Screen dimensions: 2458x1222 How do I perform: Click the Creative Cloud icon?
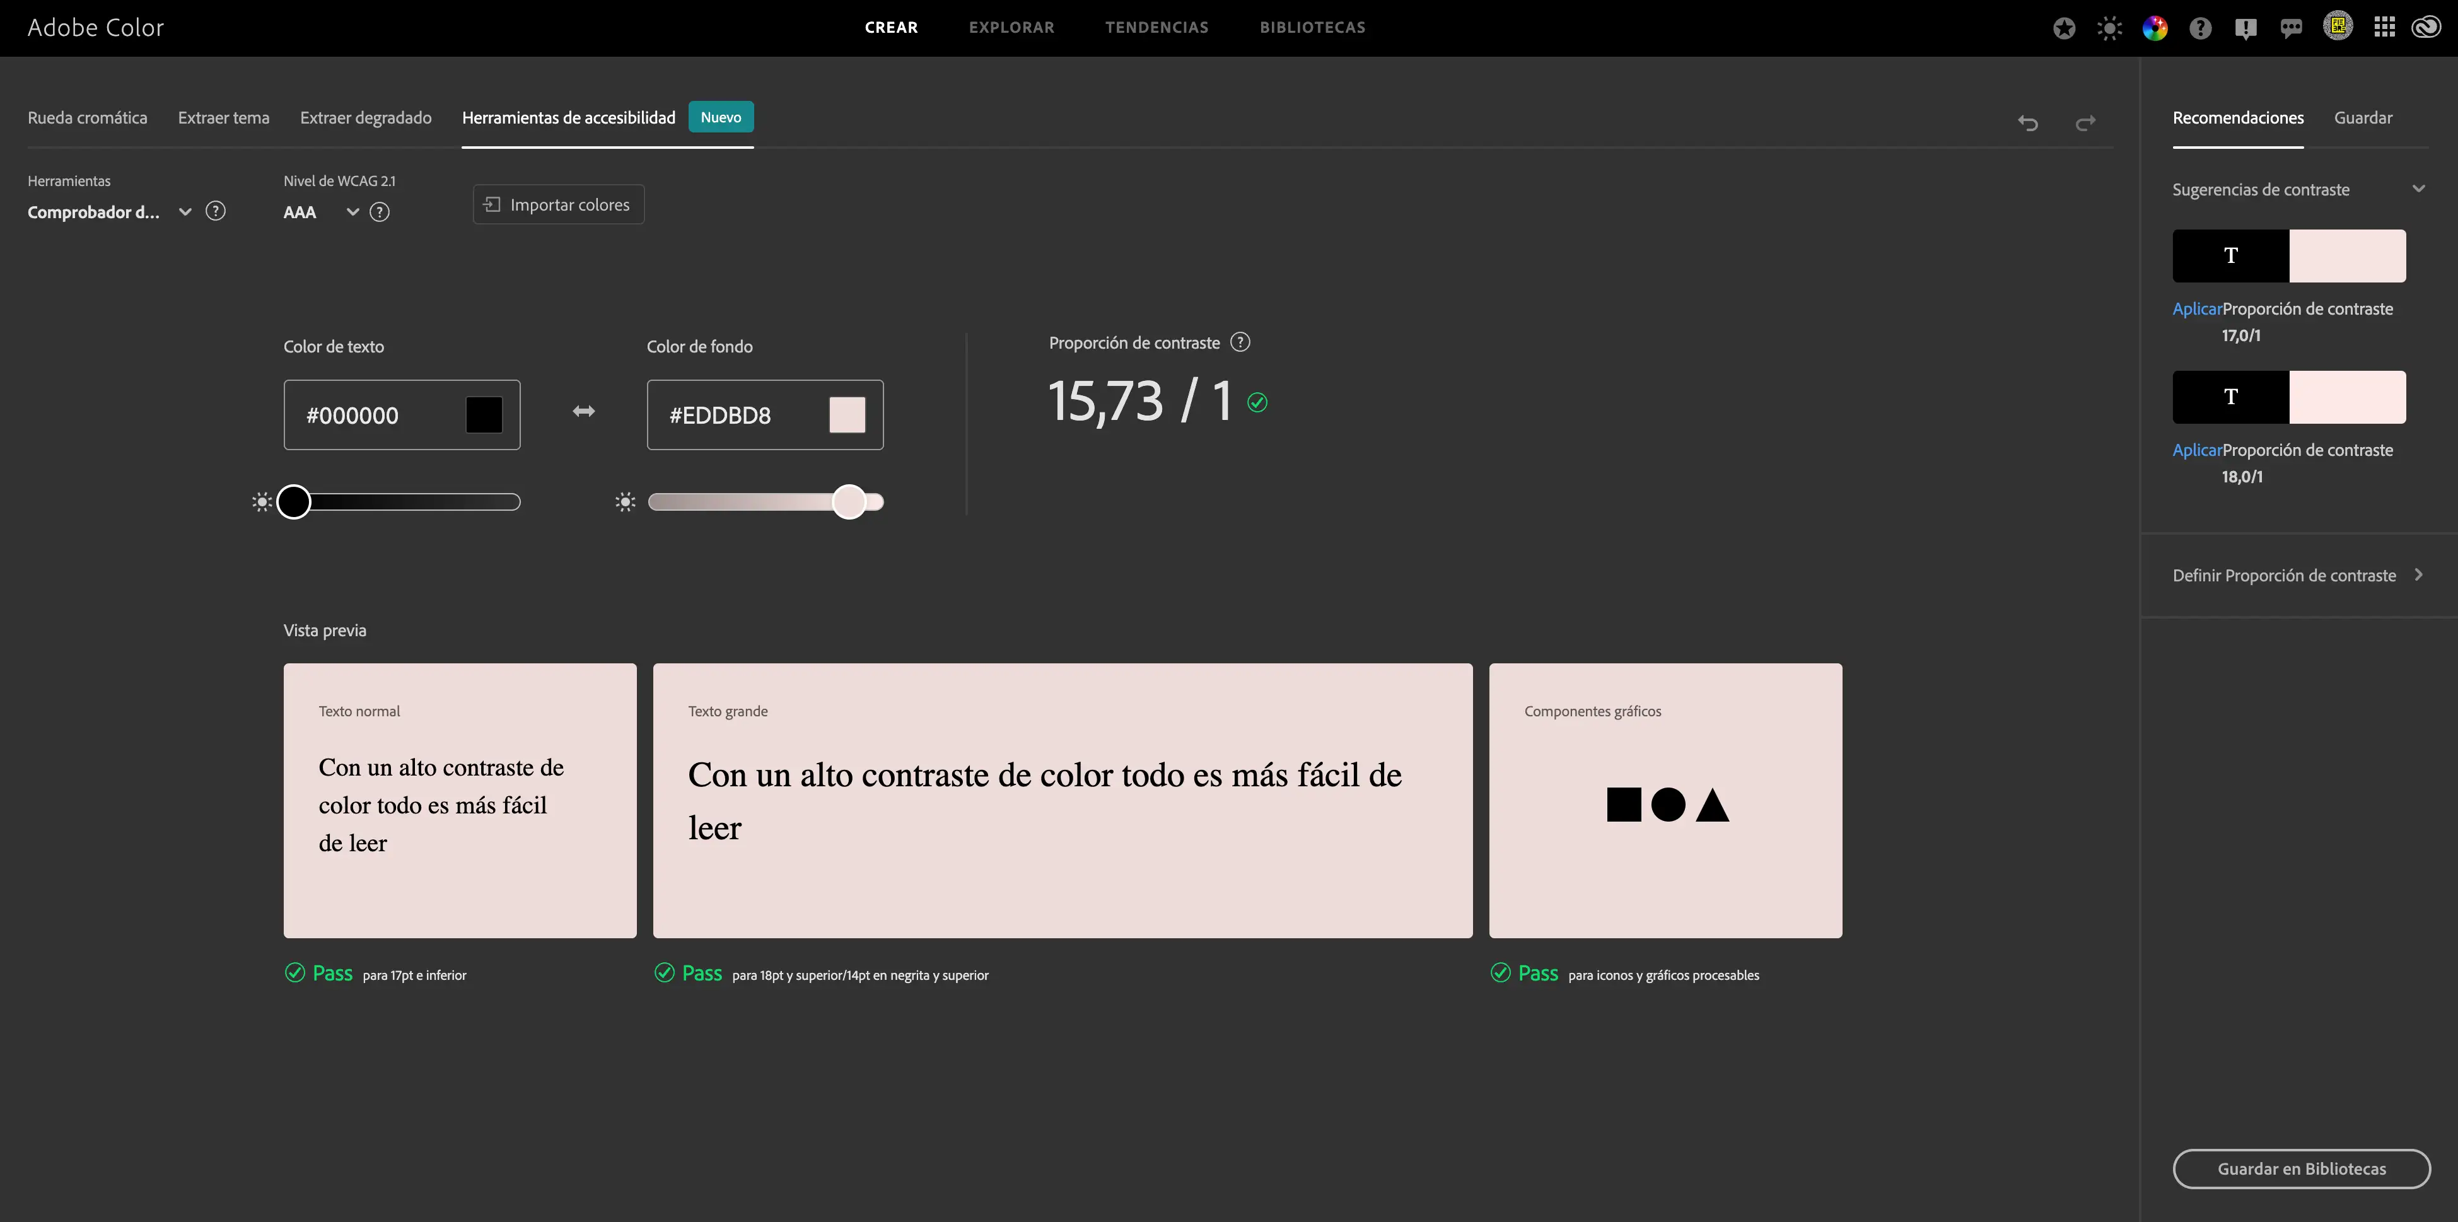2426,28
